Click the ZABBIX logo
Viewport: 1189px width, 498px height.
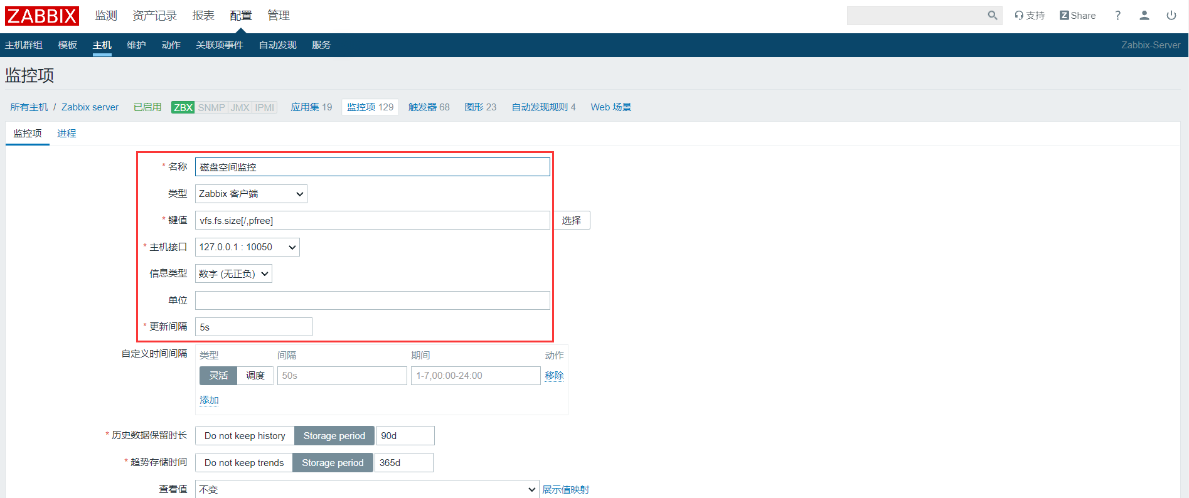point(42,16)
